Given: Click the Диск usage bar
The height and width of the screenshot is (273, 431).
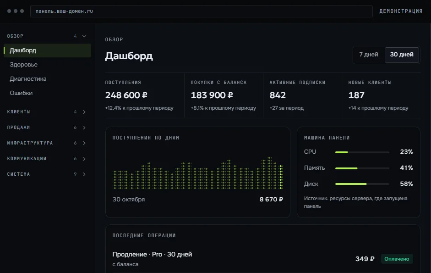Looking at the screenshot, I should click(x=362, y=184).
